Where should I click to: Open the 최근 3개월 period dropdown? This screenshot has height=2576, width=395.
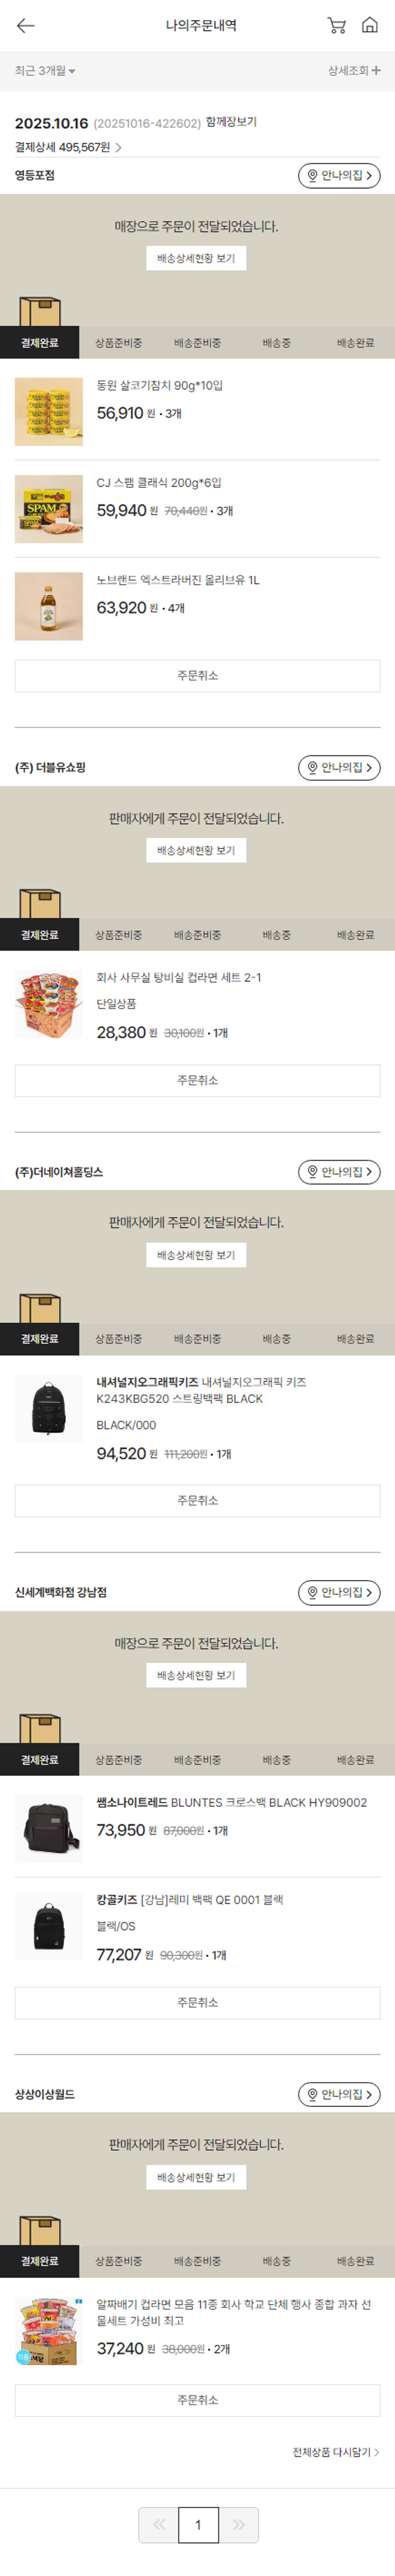[x=45, y=71]
